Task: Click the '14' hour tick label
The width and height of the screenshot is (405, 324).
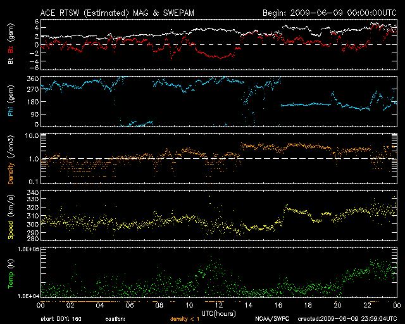Action: click(x=249, y=305)
